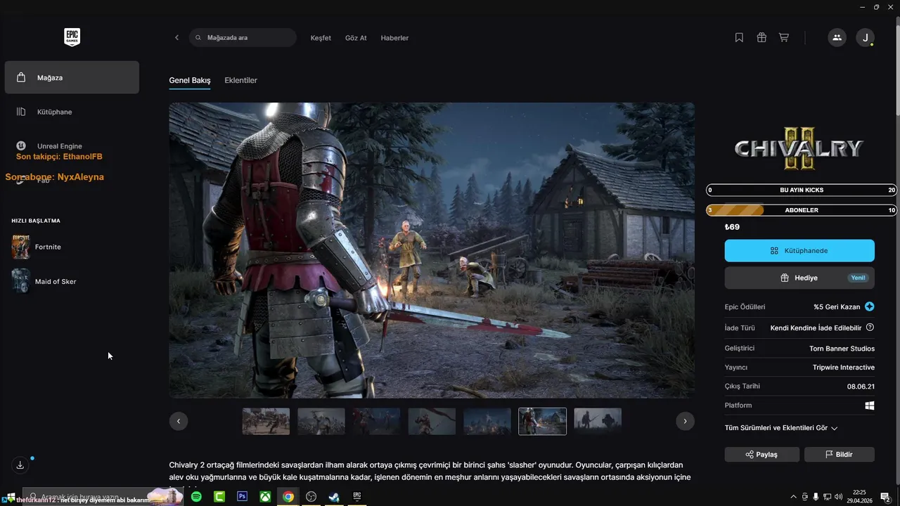This screenshot has height=506, width=900.
Task: Click the Paylaş share button
Action: pos(762,454)
